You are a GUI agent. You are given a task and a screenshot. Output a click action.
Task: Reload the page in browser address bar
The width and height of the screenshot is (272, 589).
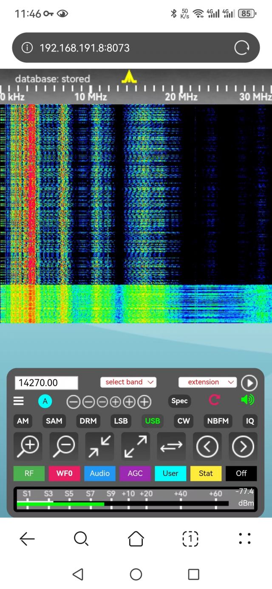[242, 48]
